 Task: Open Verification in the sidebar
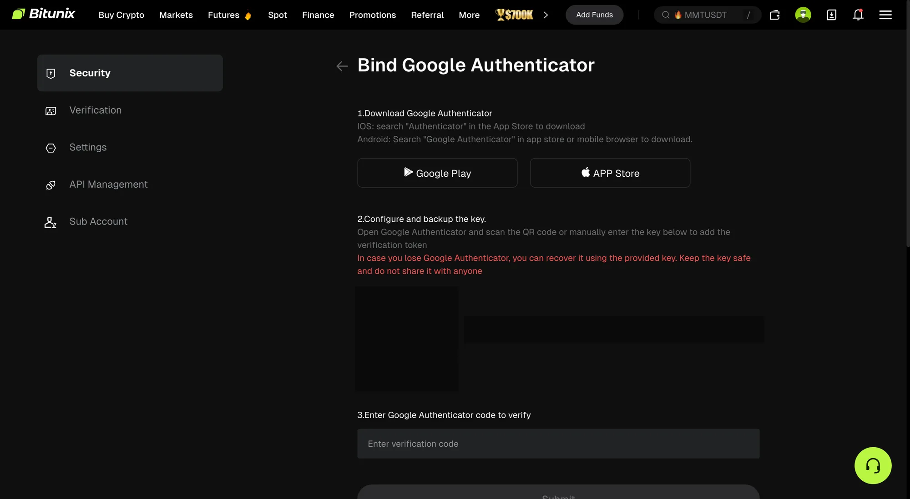pos(130,110)
